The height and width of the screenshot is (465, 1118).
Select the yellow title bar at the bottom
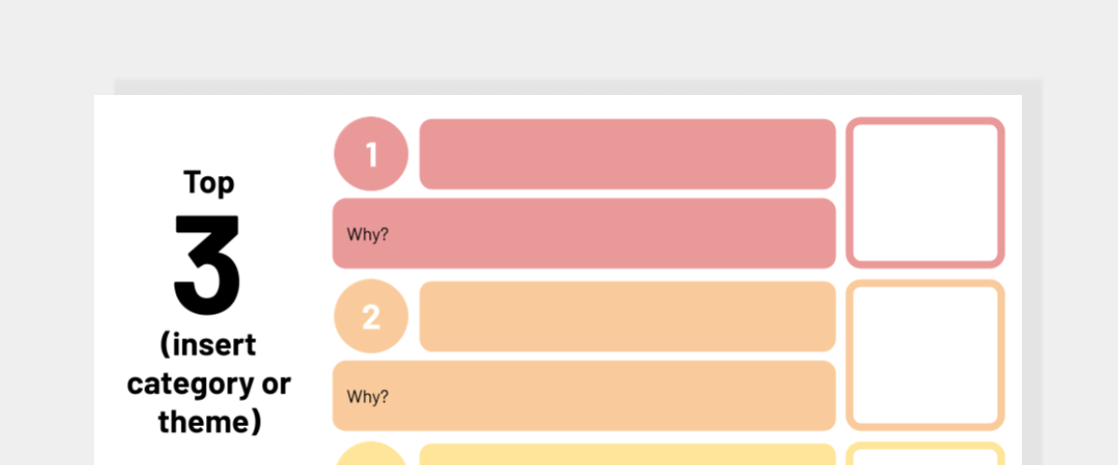tap(628, 455)
